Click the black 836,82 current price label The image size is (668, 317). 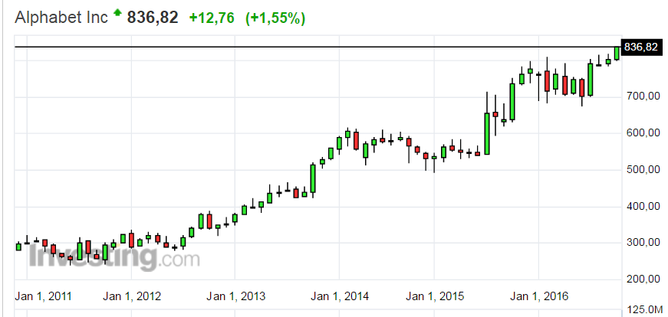(643, 47)
